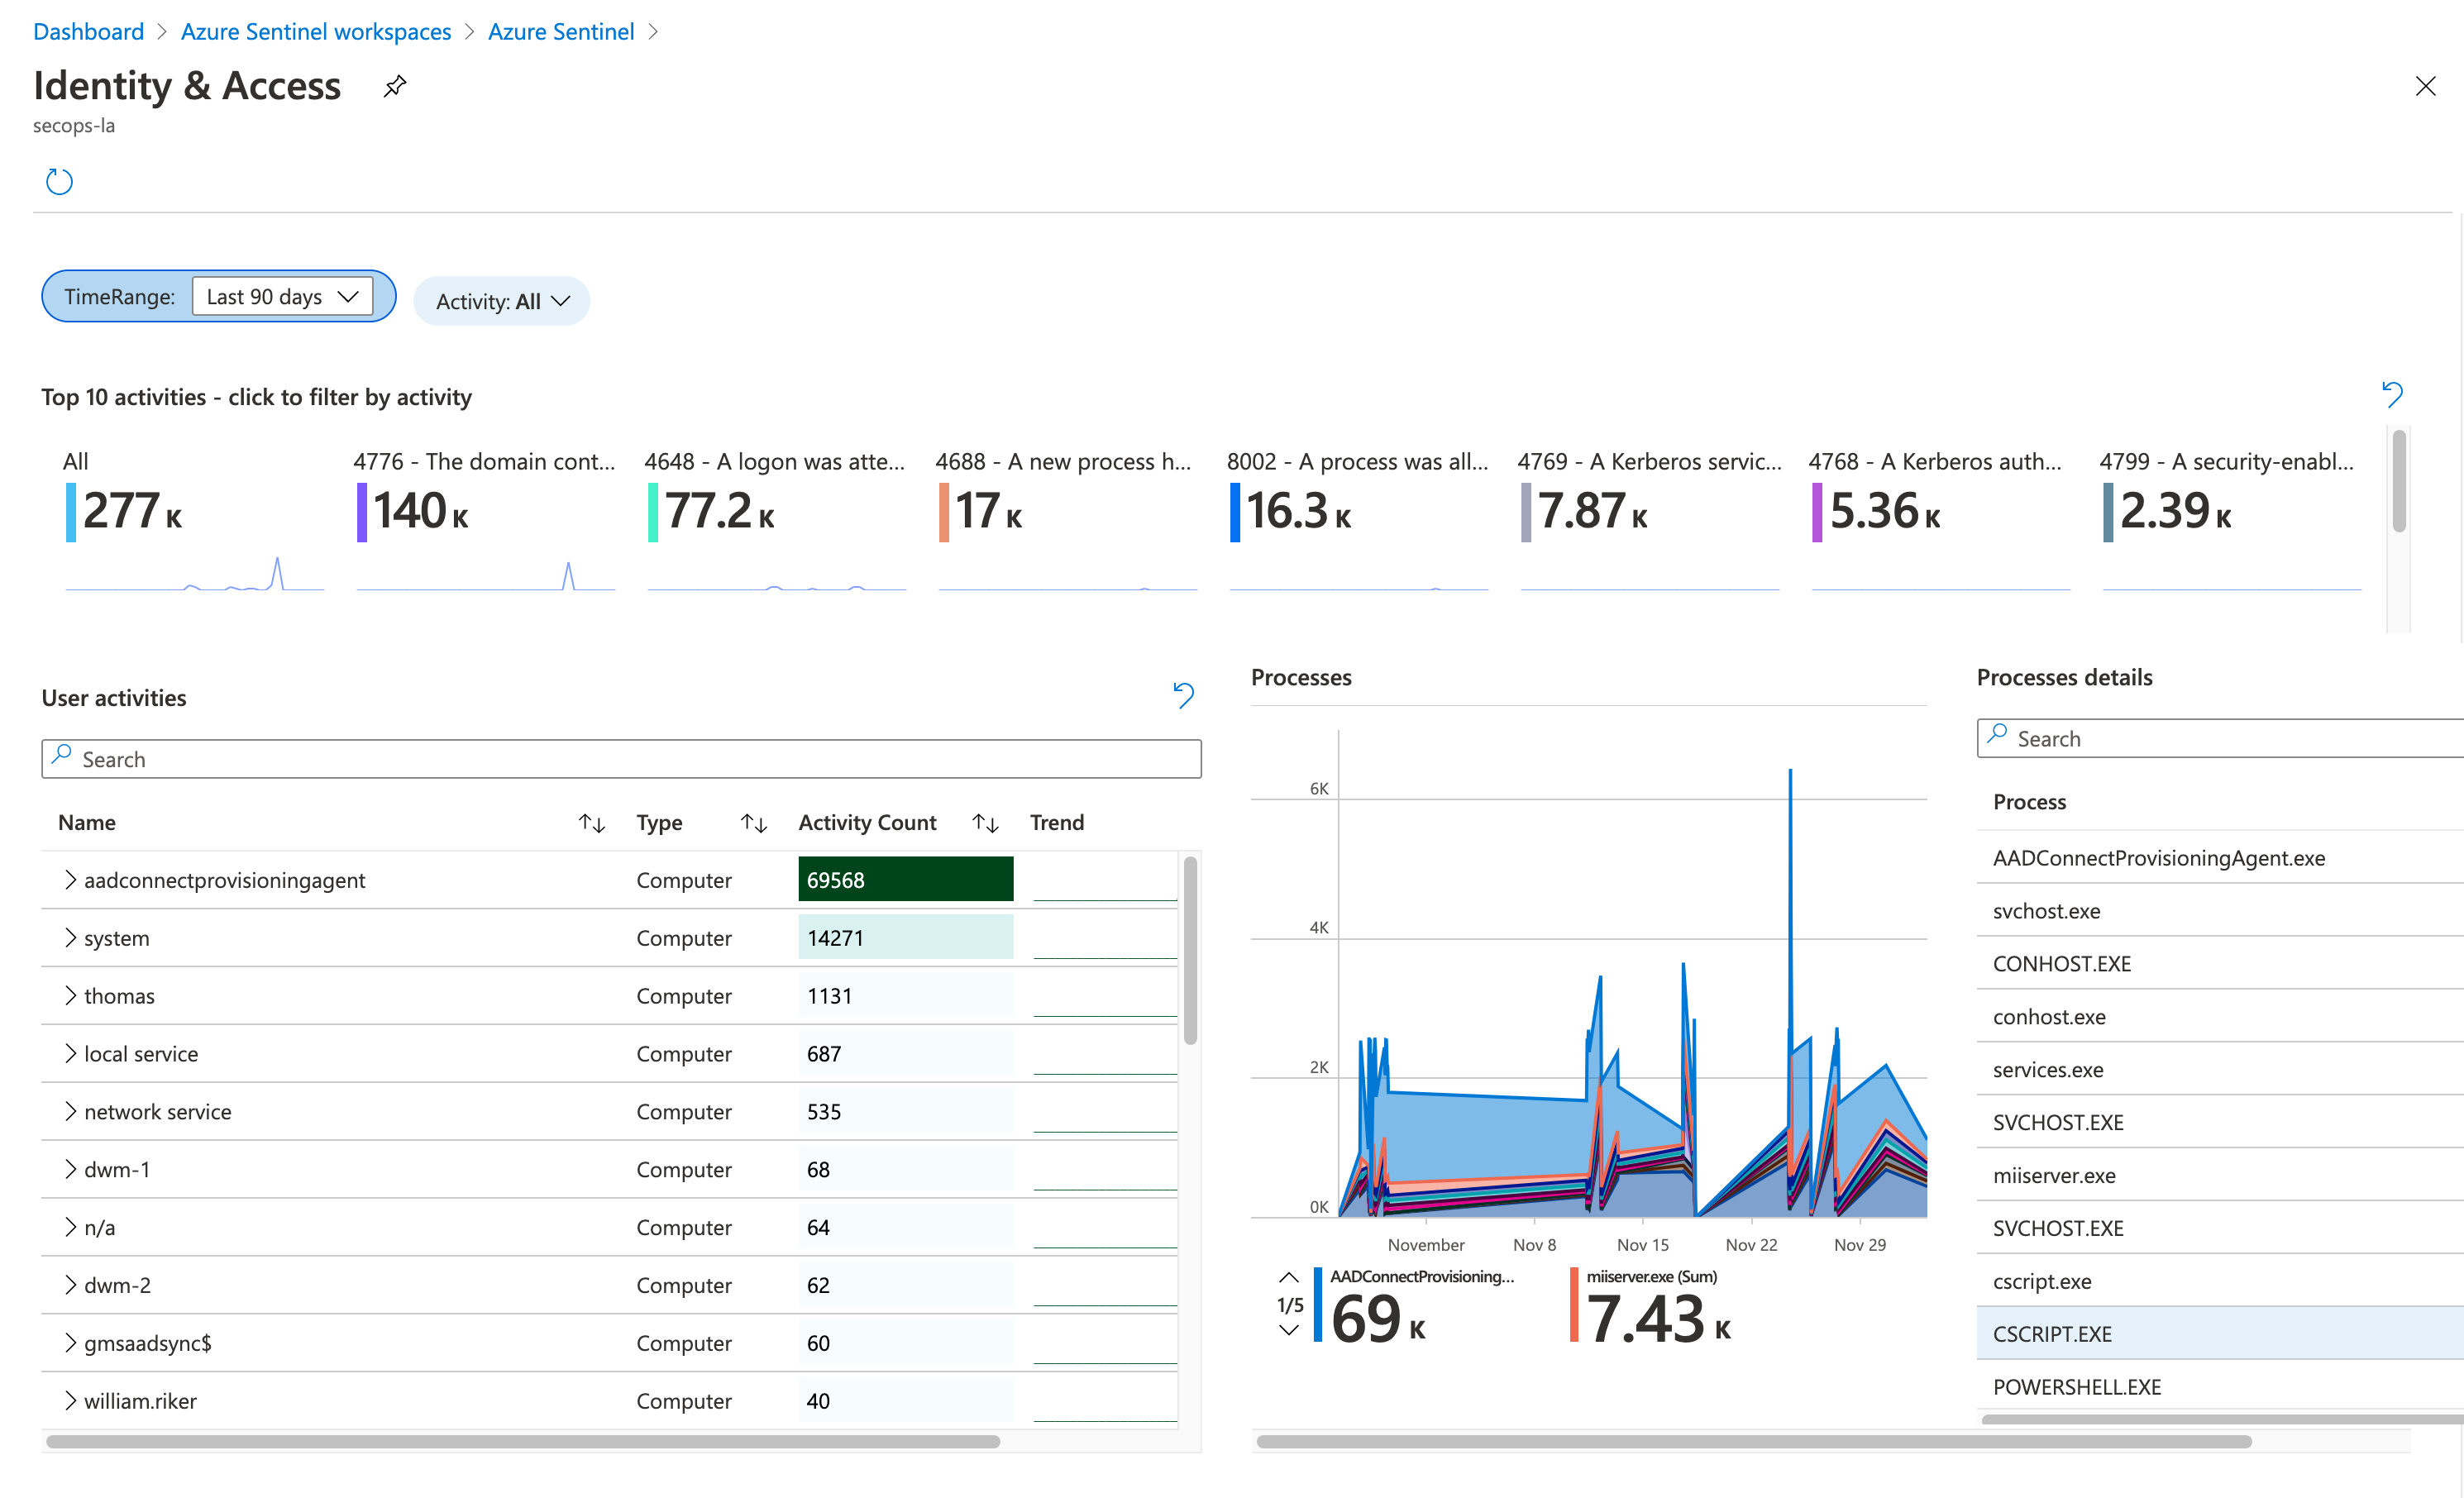Navigate to the Dashboard breadcrumb
This screenshot has width=2464, height=1498.
coord(88,31)
